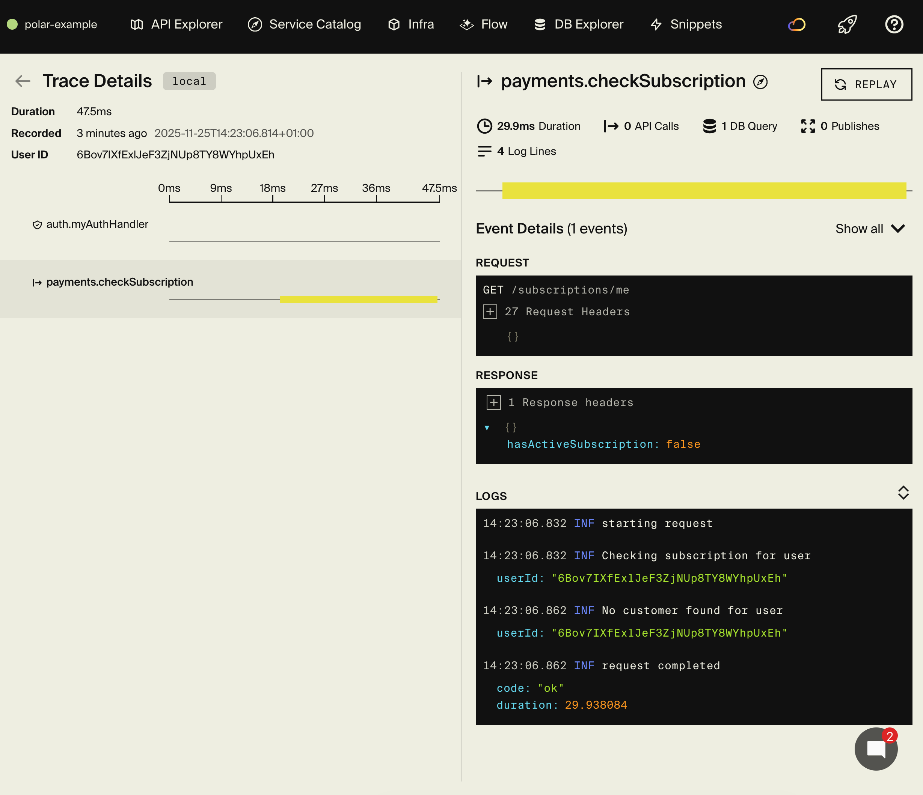Expand the 1 Response headers

coord(493,402)
